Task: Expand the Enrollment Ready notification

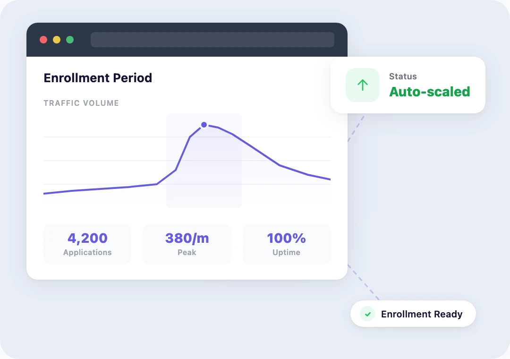Action: pos(413,314)
